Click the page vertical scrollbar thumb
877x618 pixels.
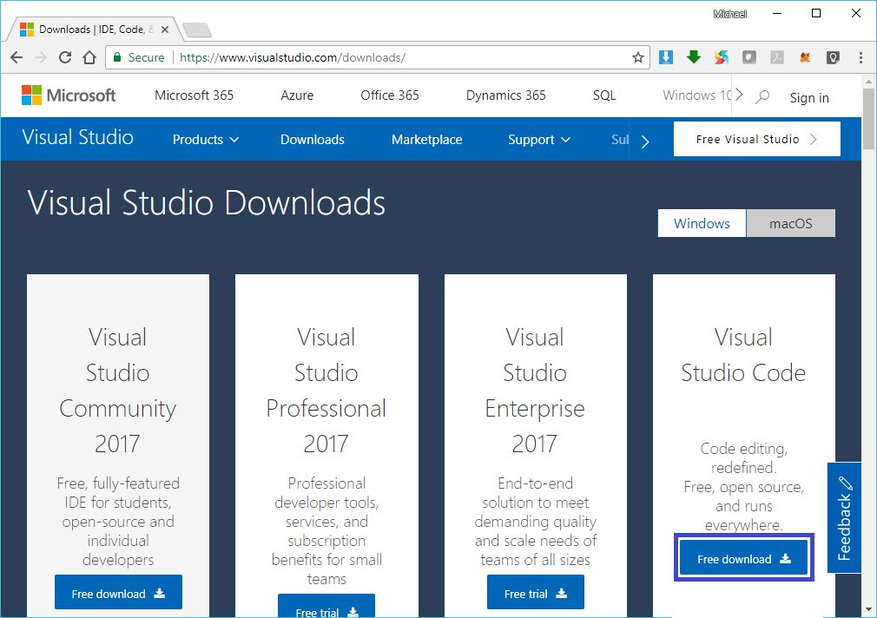click(868, 119)
